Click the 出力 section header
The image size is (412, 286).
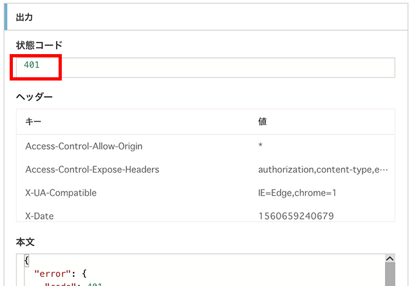tap(25, 18)
